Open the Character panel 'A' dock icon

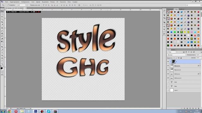pyautogui.click(x=164, y=26)
